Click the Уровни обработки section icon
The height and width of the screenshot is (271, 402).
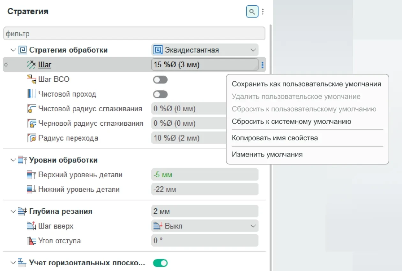(22, 160)
